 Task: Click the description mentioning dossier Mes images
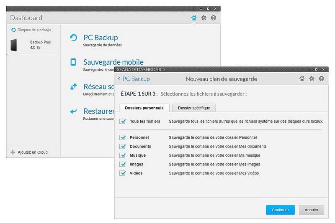pos(214,164)
